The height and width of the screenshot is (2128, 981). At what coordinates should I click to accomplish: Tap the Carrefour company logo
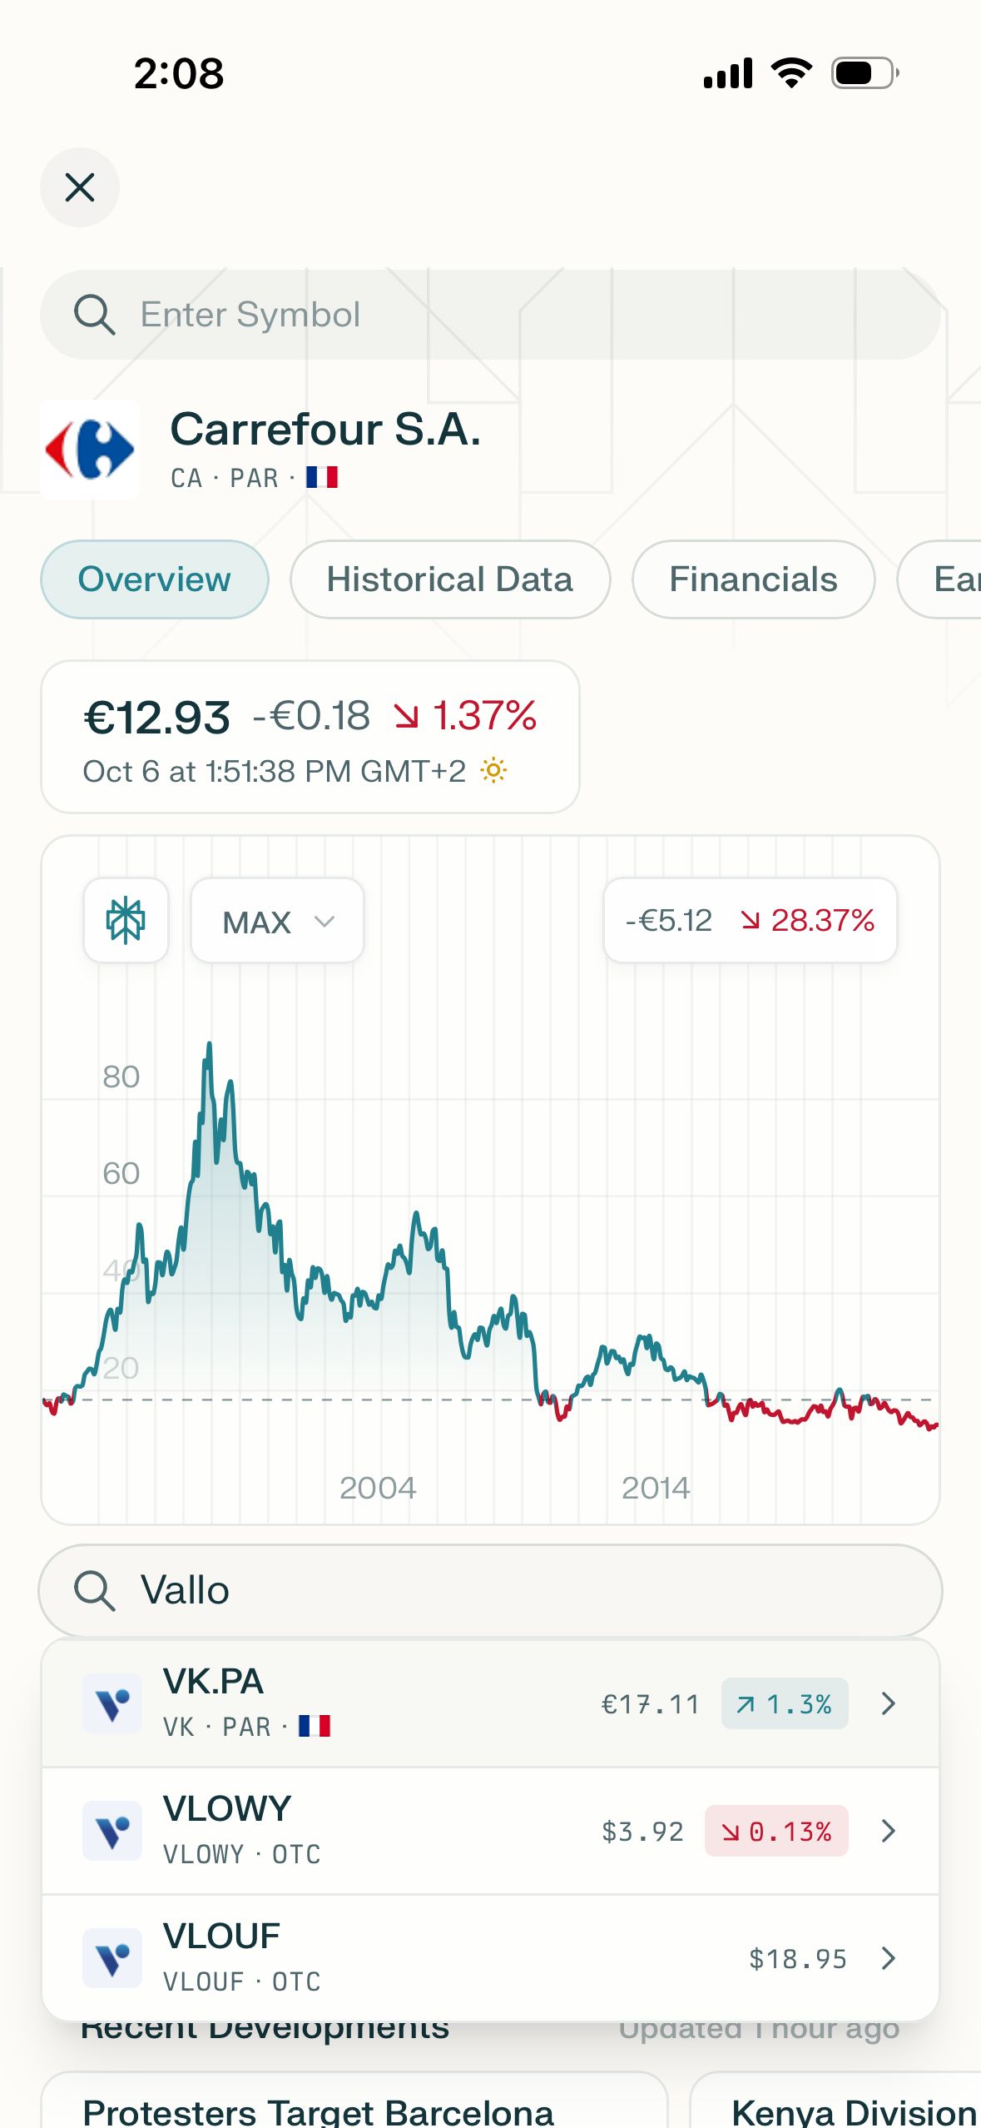[90, 450]
